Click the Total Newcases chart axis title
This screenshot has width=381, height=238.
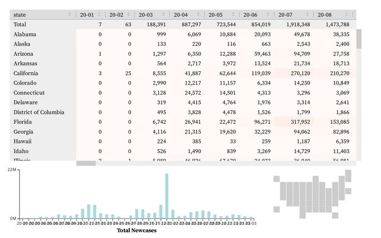pyautogui.click(x=136, y=231)
